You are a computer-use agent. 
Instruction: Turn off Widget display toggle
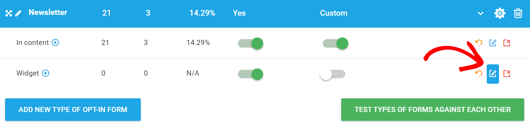pos(251,74)
